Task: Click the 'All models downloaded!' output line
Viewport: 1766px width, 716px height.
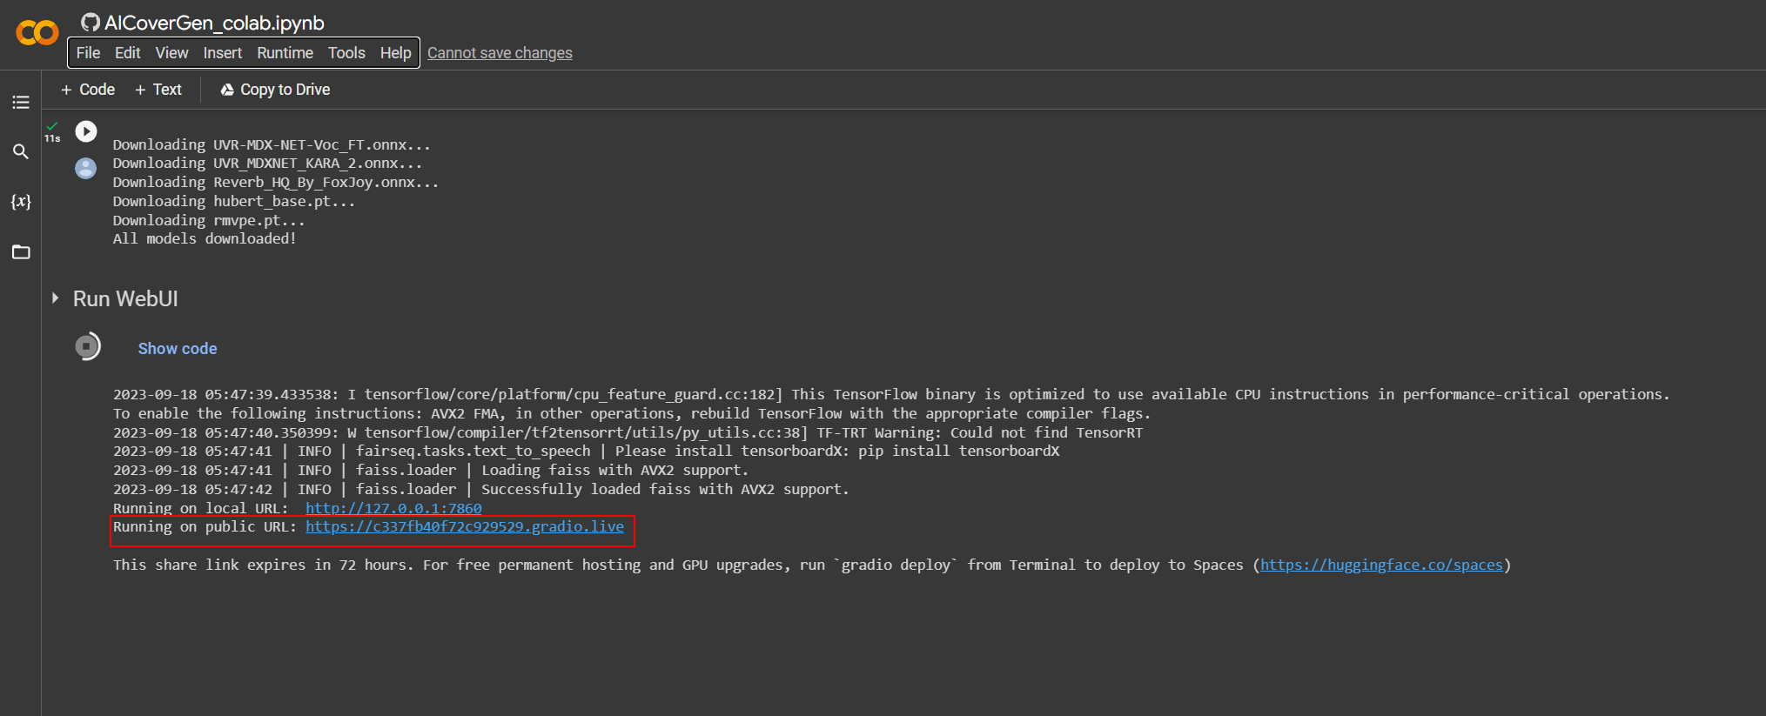Action: tap(205, 238)
